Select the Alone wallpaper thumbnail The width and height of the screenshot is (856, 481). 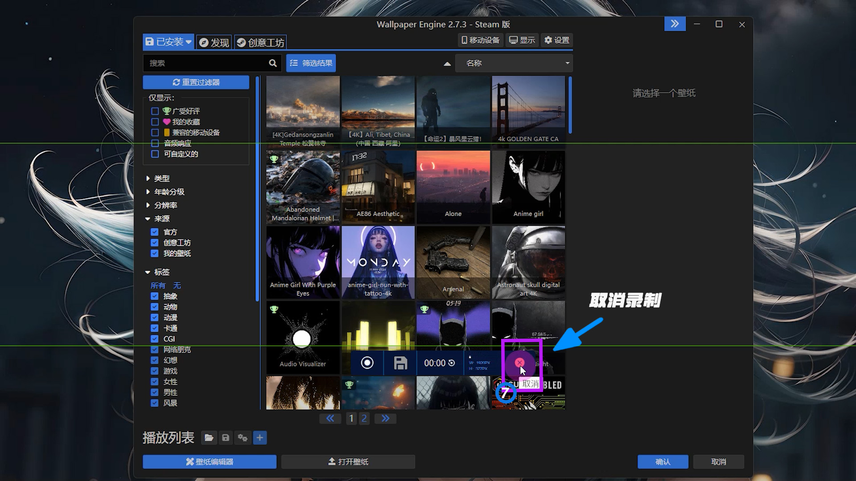point(453,187)
